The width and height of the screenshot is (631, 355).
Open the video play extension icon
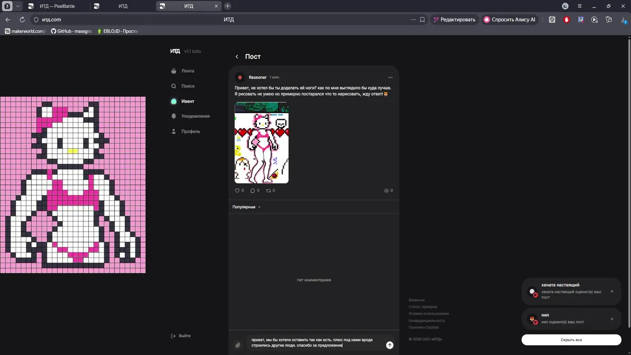click(x=595, y=20)
